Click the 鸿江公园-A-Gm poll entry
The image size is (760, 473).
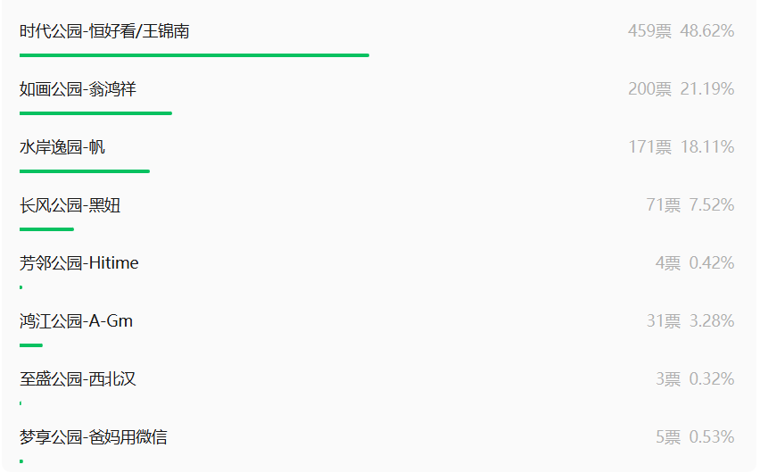[76, 321]
